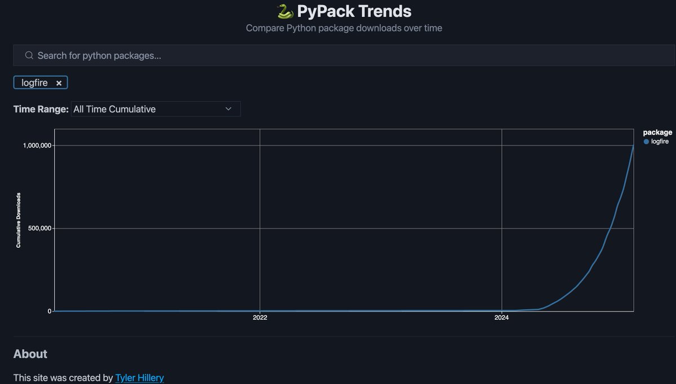The height and width of the screenshot is (384, 676).
Task: Click the 2022 x-axis label
Action: click(260, 318)
